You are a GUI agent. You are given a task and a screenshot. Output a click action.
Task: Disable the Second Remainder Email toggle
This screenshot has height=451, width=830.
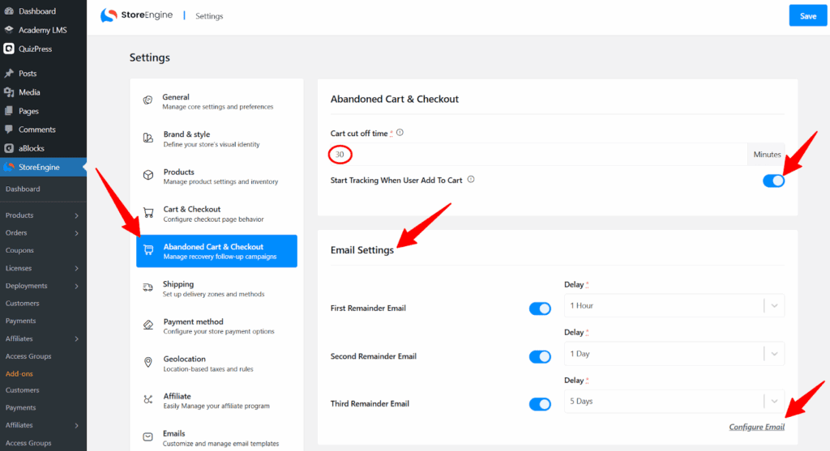point(540,356)
